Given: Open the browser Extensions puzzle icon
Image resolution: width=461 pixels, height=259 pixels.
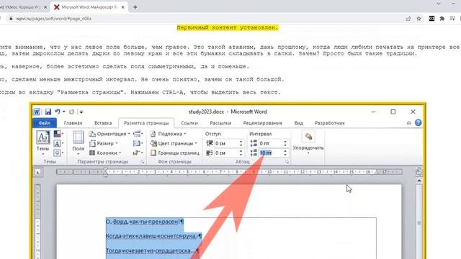Looking at the screenshot, I should point(442,19).
